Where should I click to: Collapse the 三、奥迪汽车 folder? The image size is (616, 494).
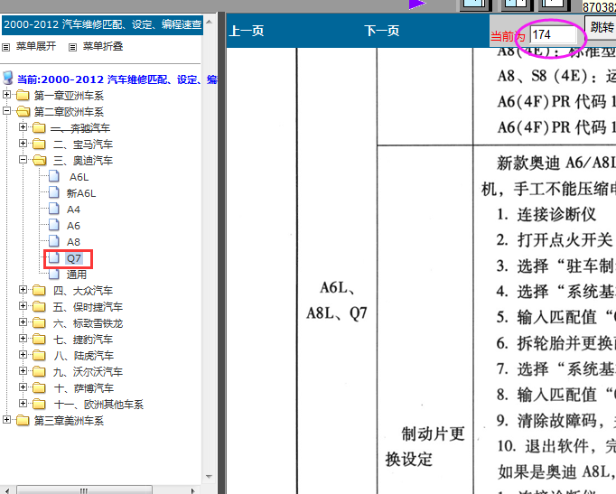coord(23,160)
